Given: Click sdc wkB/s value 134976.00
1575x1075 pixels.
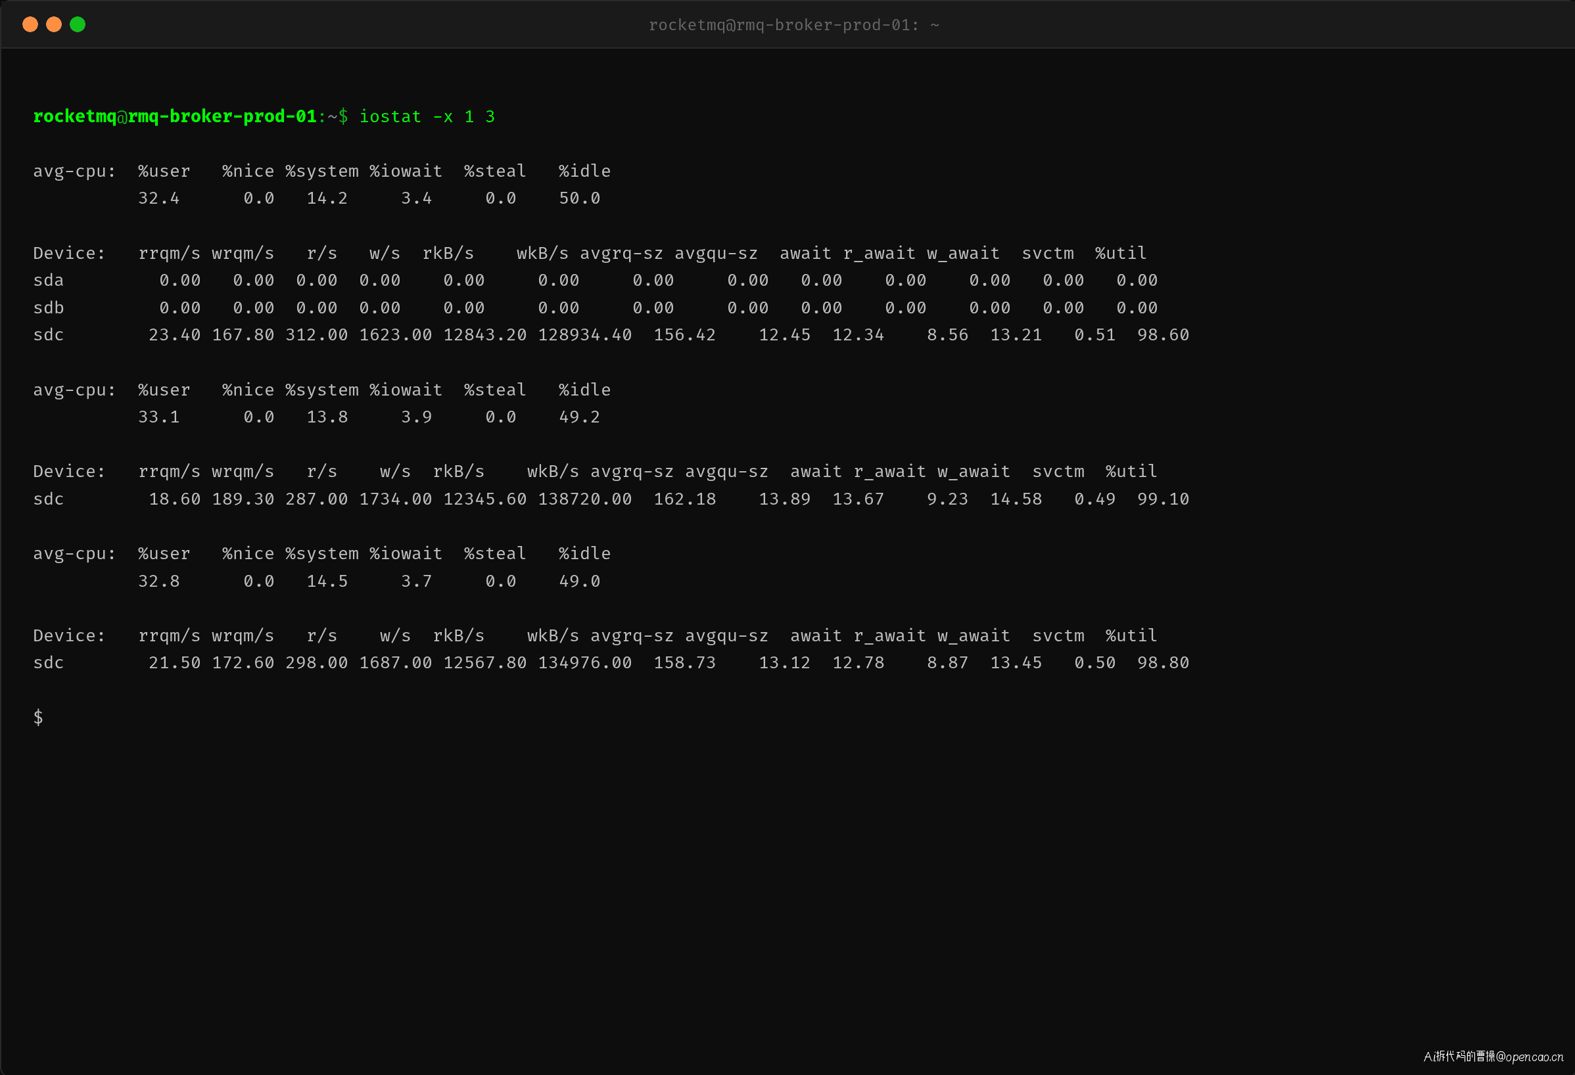Looking at the screenshot, I should tap(585, 663).
